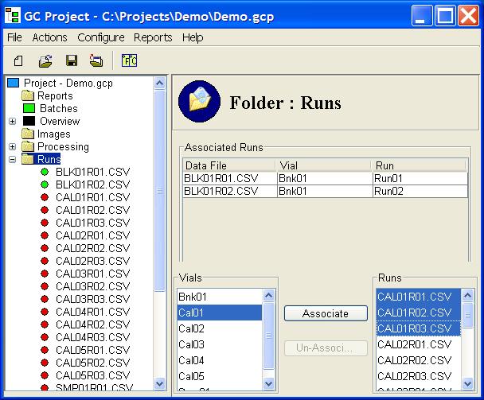Expand the Processing tree node
The width and height of the screenshot is (484, 400).
[x=13, y=146]
